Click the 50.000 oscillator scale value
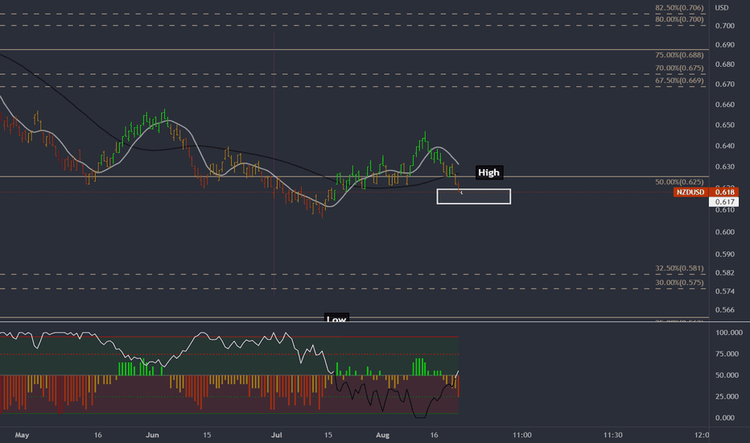This screenshot has width=750, height=443. point(727,375)
